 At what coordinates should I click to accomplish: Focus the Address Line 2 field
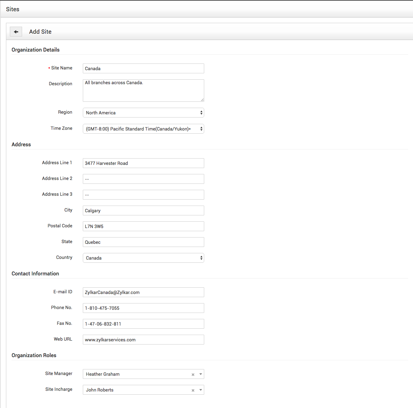click(143, 179)
